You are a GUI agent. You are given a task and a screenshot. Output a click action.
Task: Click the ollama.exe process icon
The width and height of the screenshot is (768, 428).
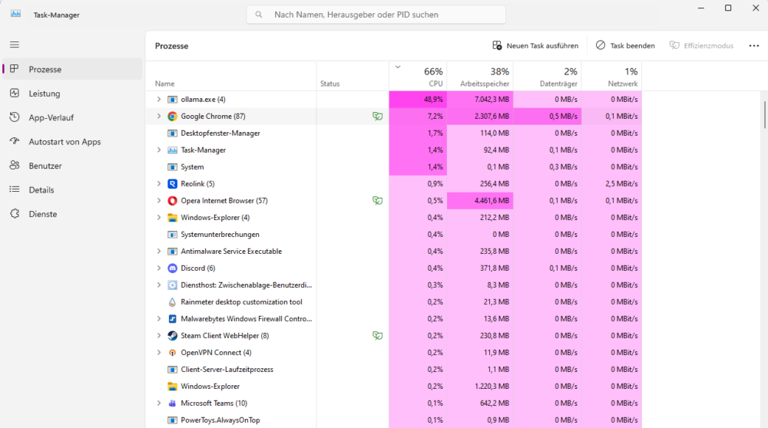click(x=172, y=99)
